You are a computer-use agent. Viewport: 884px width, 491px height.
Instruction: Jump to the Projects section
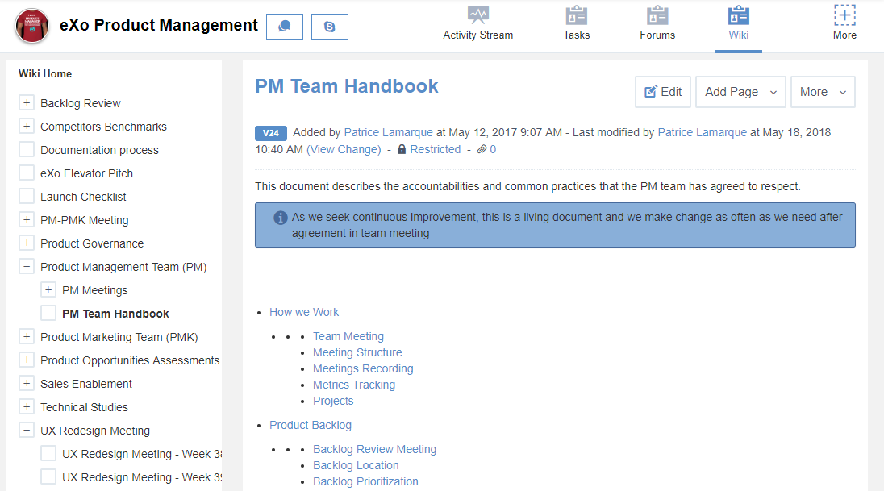coord(333,402)
